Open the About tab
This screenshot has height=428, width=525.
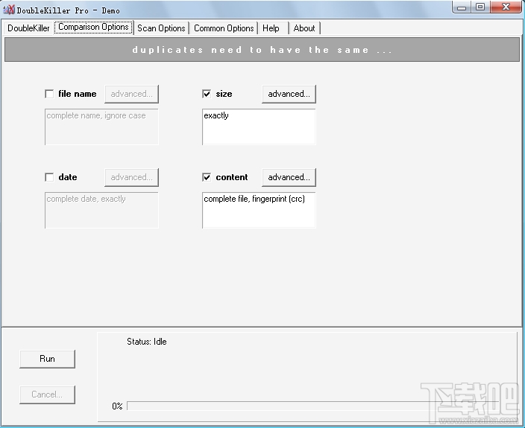coord(304,28)
